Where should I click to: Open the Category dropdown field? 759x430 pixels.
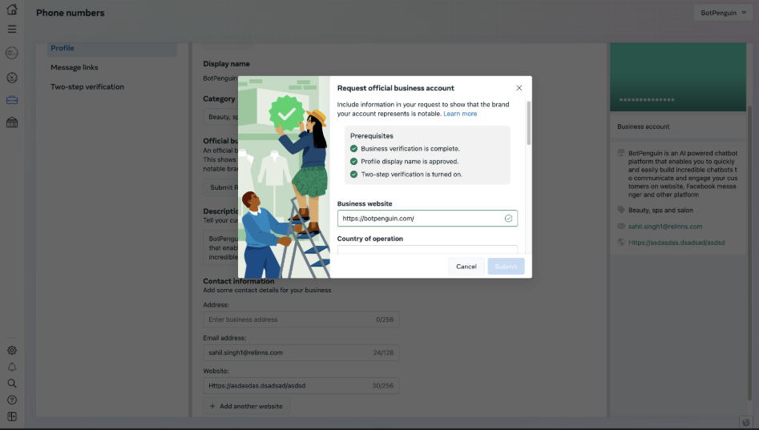tap(219, 117)
